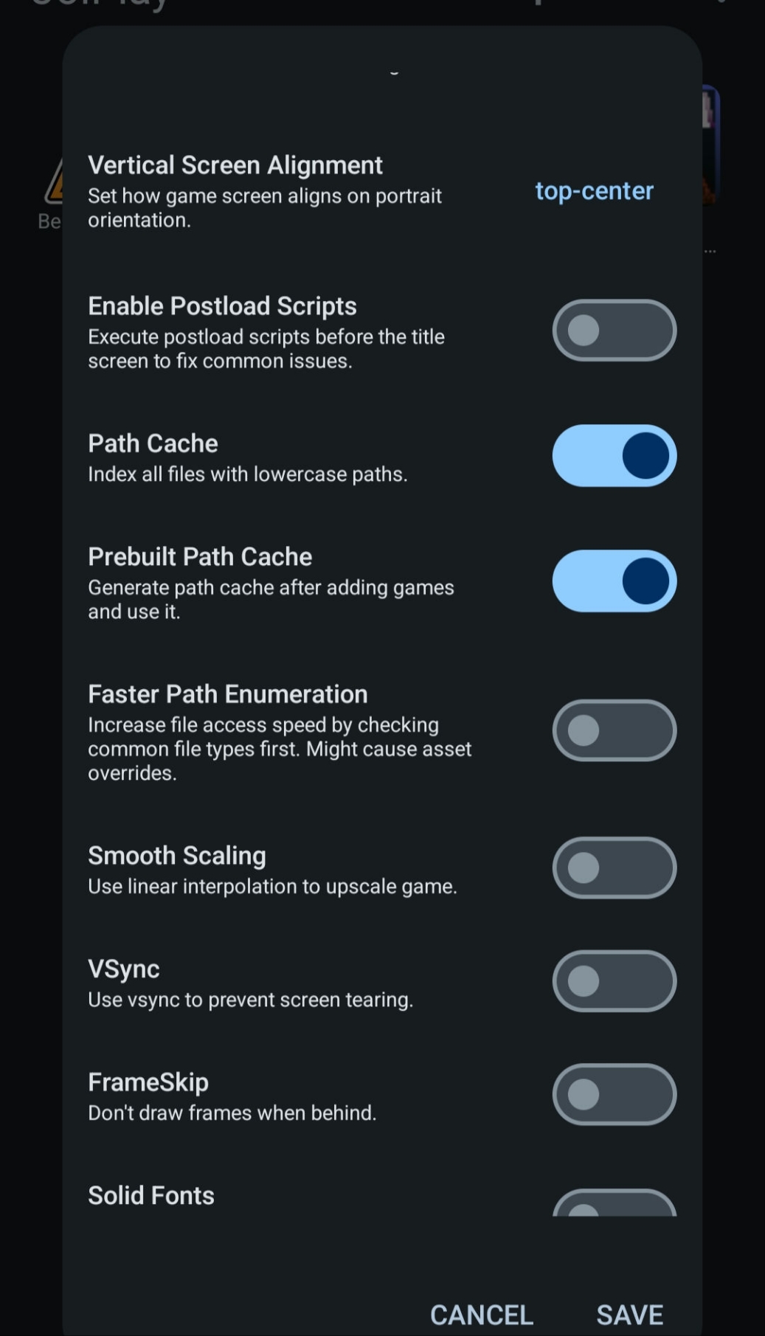Viewport: 765px width, 1336px height.
Task: Switch on FrameSkip toggle
Action: coord(615,1095)
